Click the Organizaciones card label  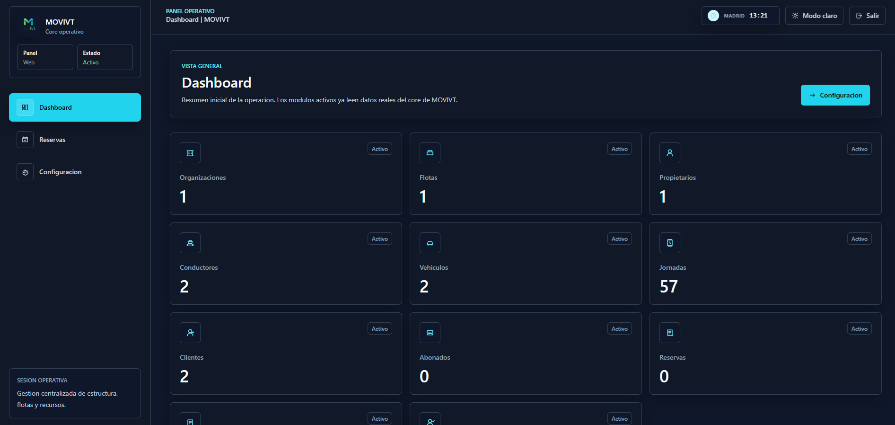click(203, 177)
